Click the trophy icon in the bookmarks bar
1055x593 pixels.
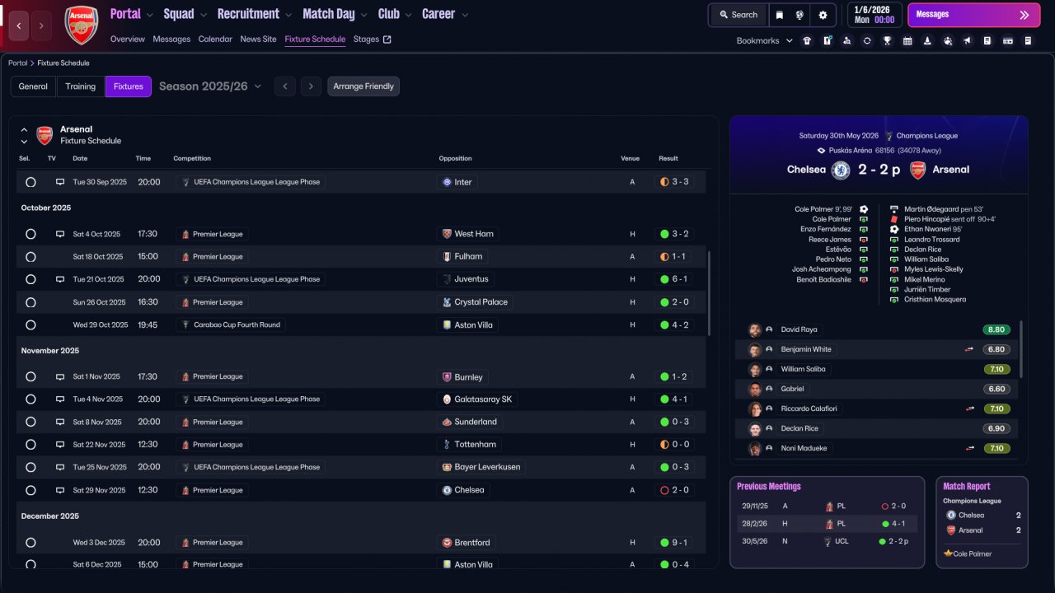(x=887, y=40)
